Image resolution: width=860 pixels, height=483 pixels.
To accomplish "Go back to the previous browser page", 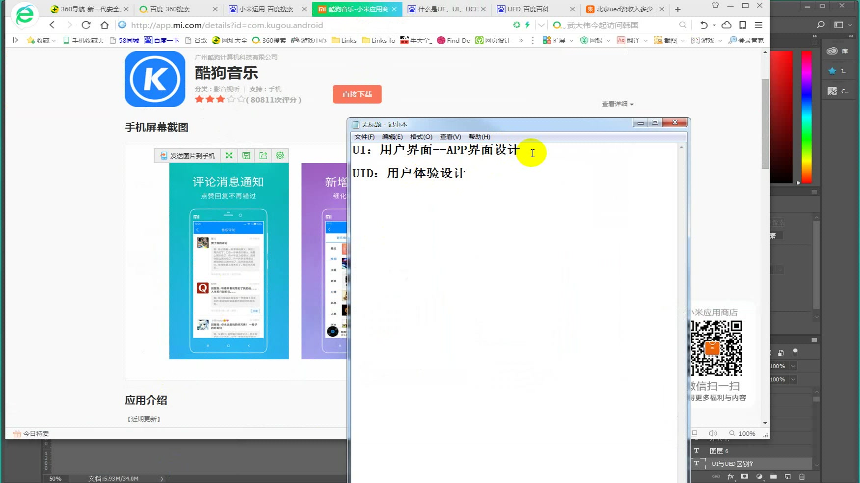I will (x=52, y=25).
